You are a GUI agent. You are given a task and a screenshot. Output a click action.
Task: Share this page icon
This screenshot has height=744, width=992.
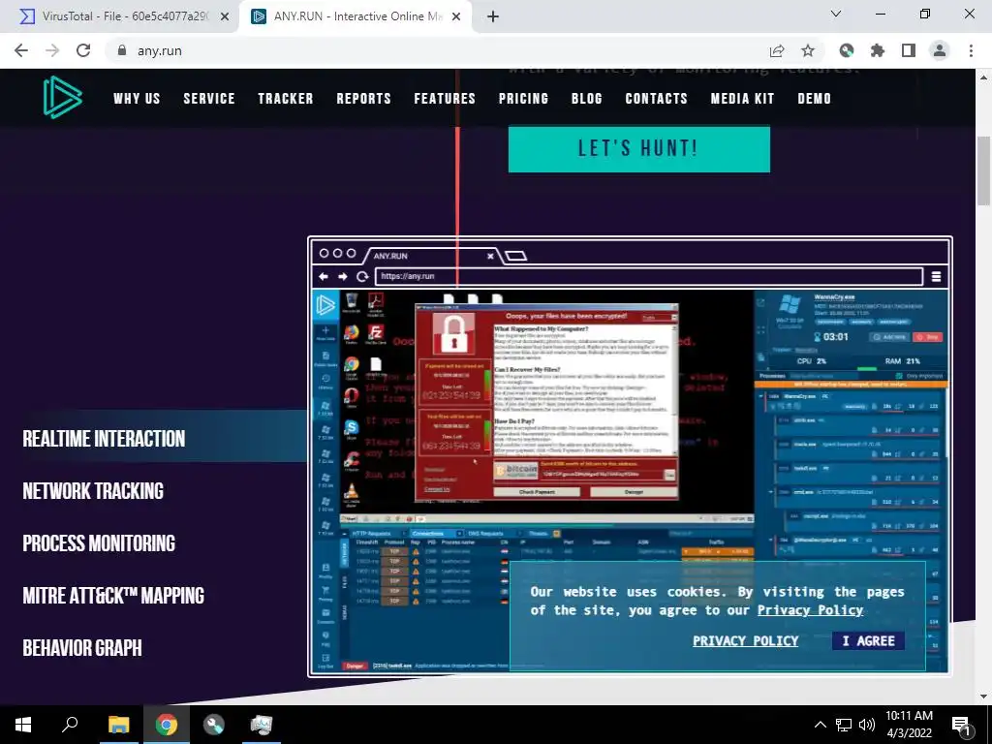[x=777, y=50]
